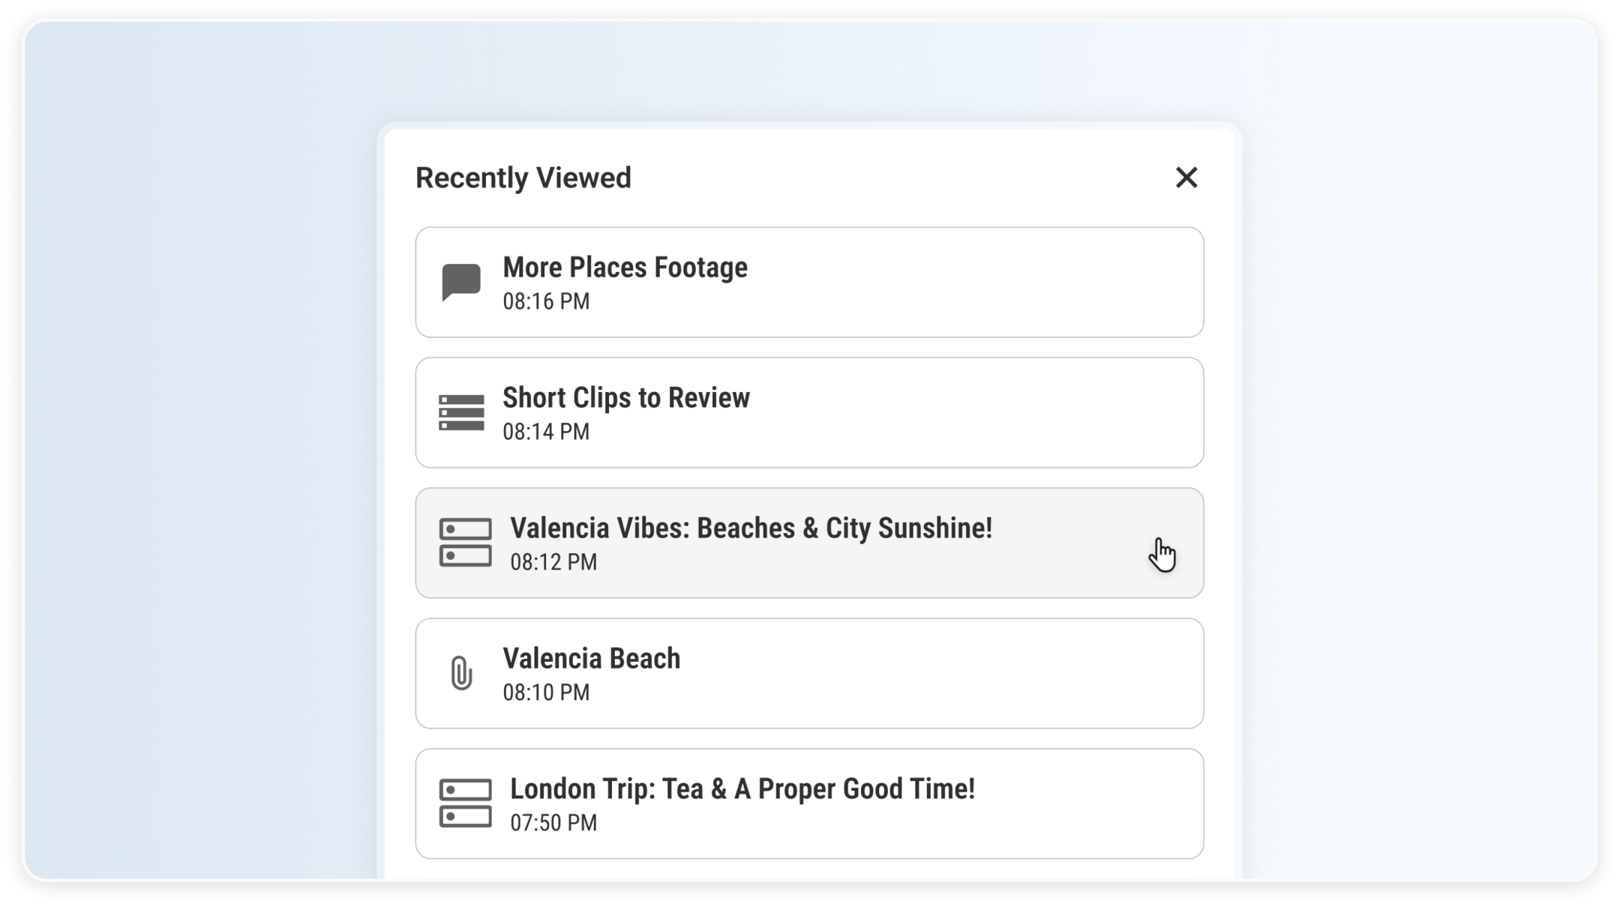Open London Trip: Tea & A Proper Good Time!
The image size is (1620, 907).
tap(742, 789)
